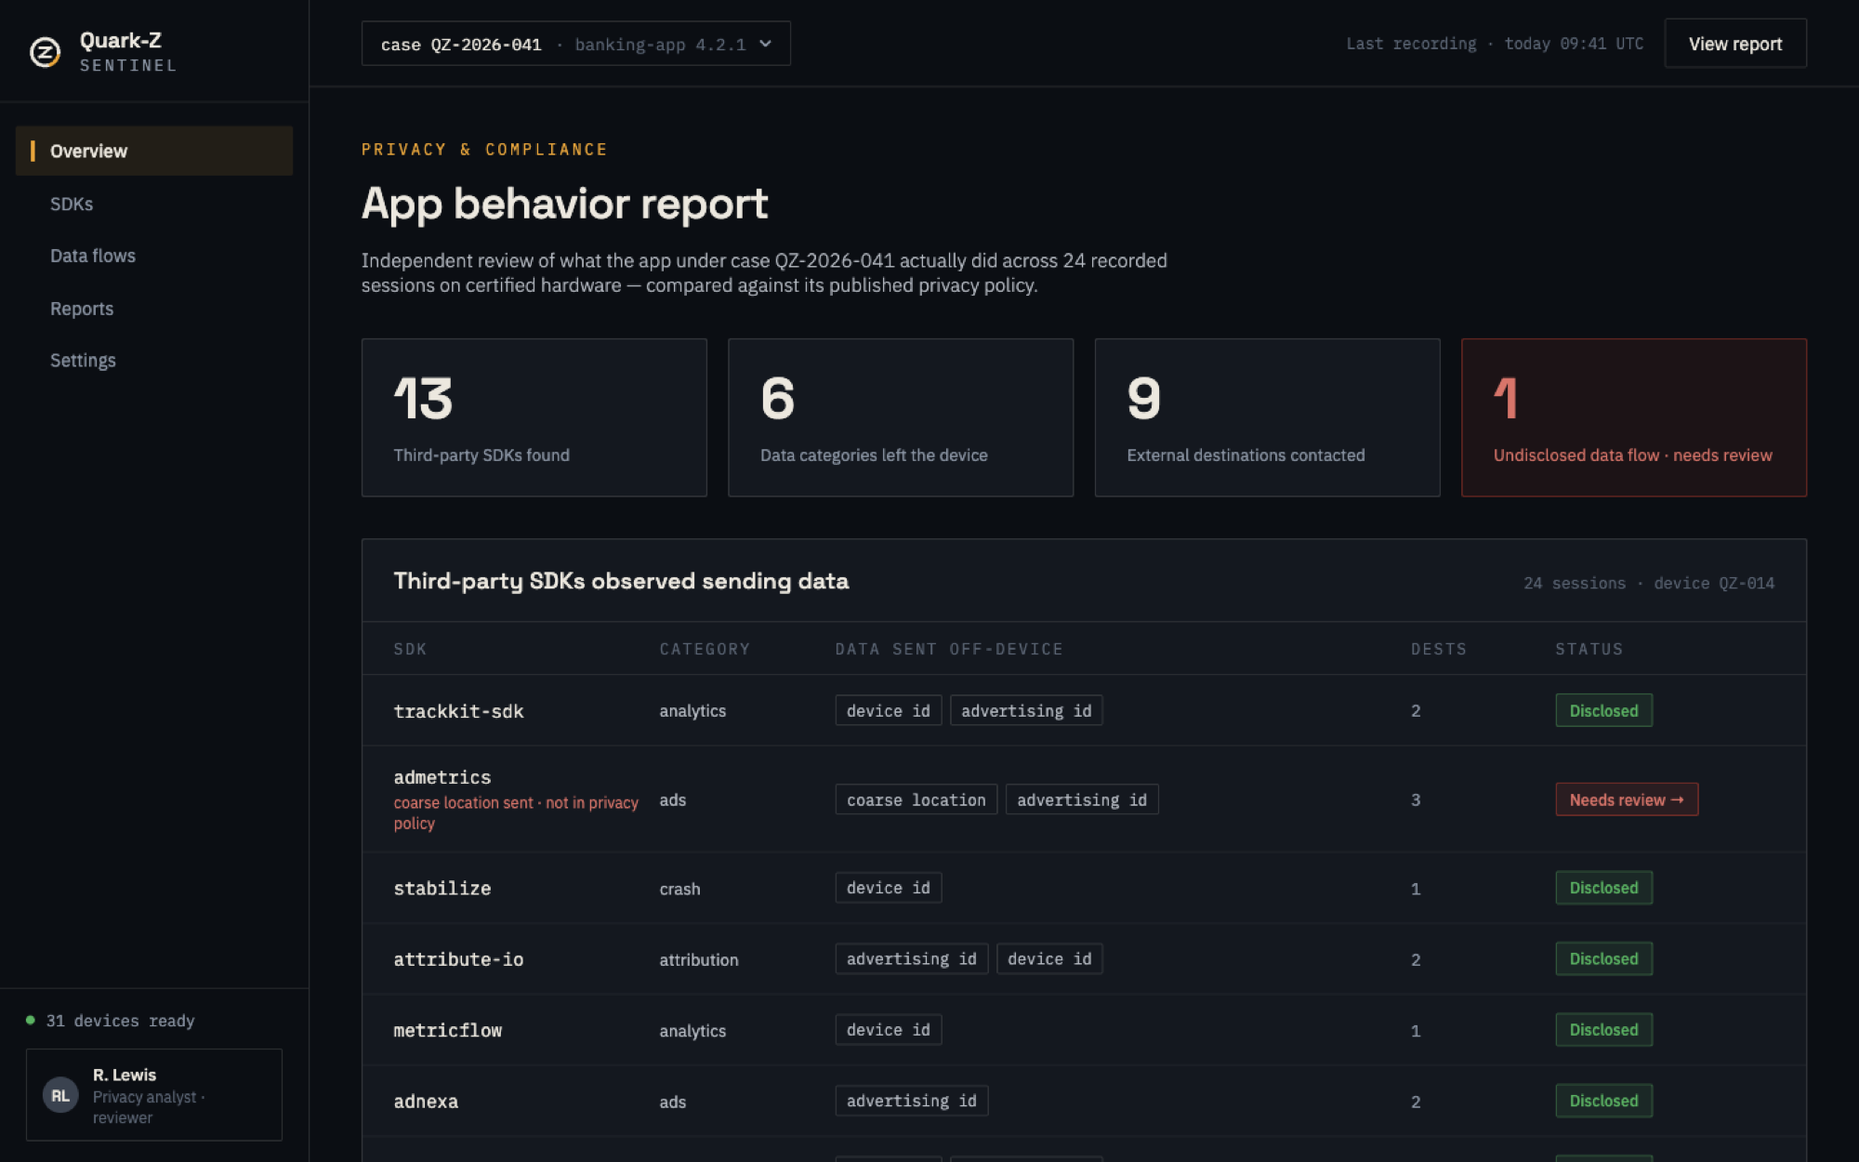Click the device id tag in stabilize row
This screenshot has width=1859, height=1162.
pyautogui.click(x=888, y=888)
